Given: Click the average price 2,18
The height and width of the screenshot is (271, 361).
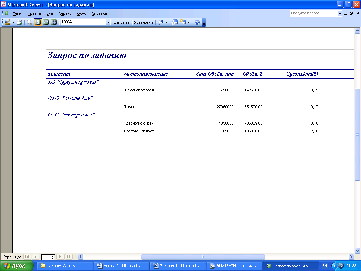Looking at the screenshot, I should click(x=314, y=131).
